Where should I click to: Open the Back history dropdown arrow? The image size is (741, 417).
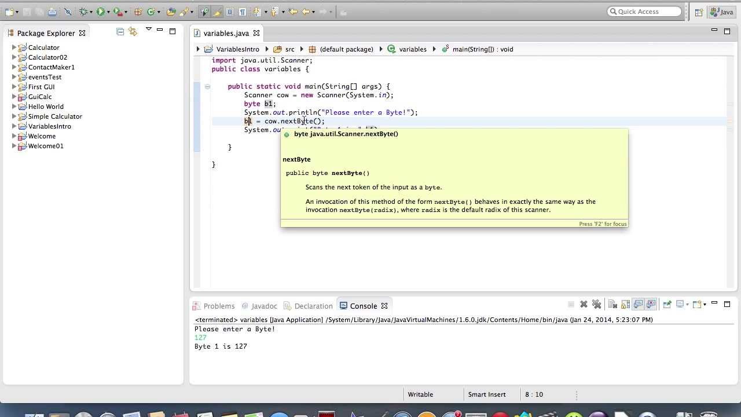(x=313, y=12)
